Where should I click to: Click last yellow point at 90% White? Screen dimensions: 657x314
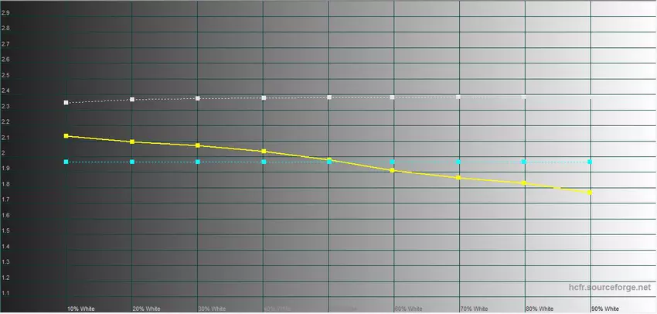[591, 193]
